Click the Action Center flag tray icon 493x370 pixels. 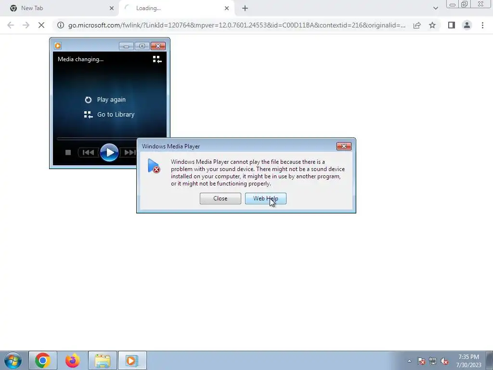(x=421, y=361)
